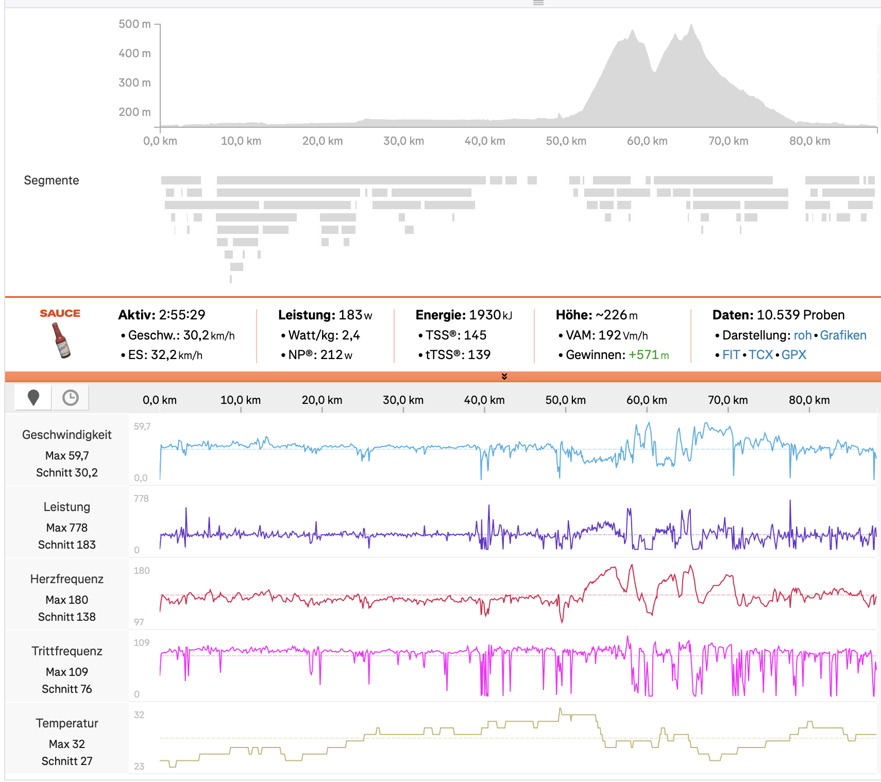Select the Herzfrequenz chart label
Viewport: 881px width, 782px height.
pos(67,579)
